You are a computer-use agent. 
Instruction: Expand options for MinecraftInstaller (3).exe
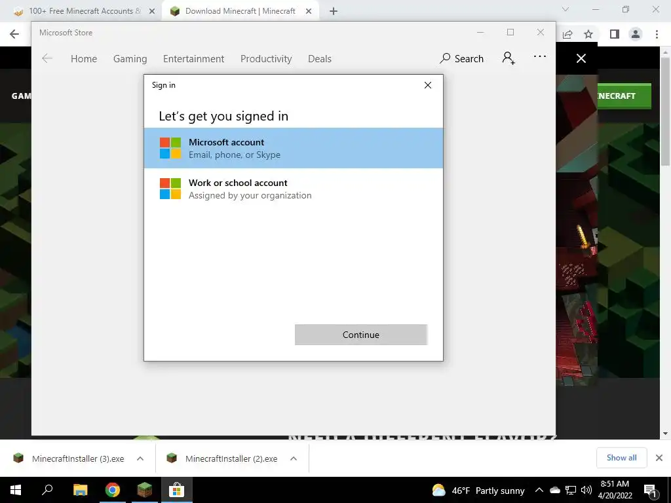140,458
